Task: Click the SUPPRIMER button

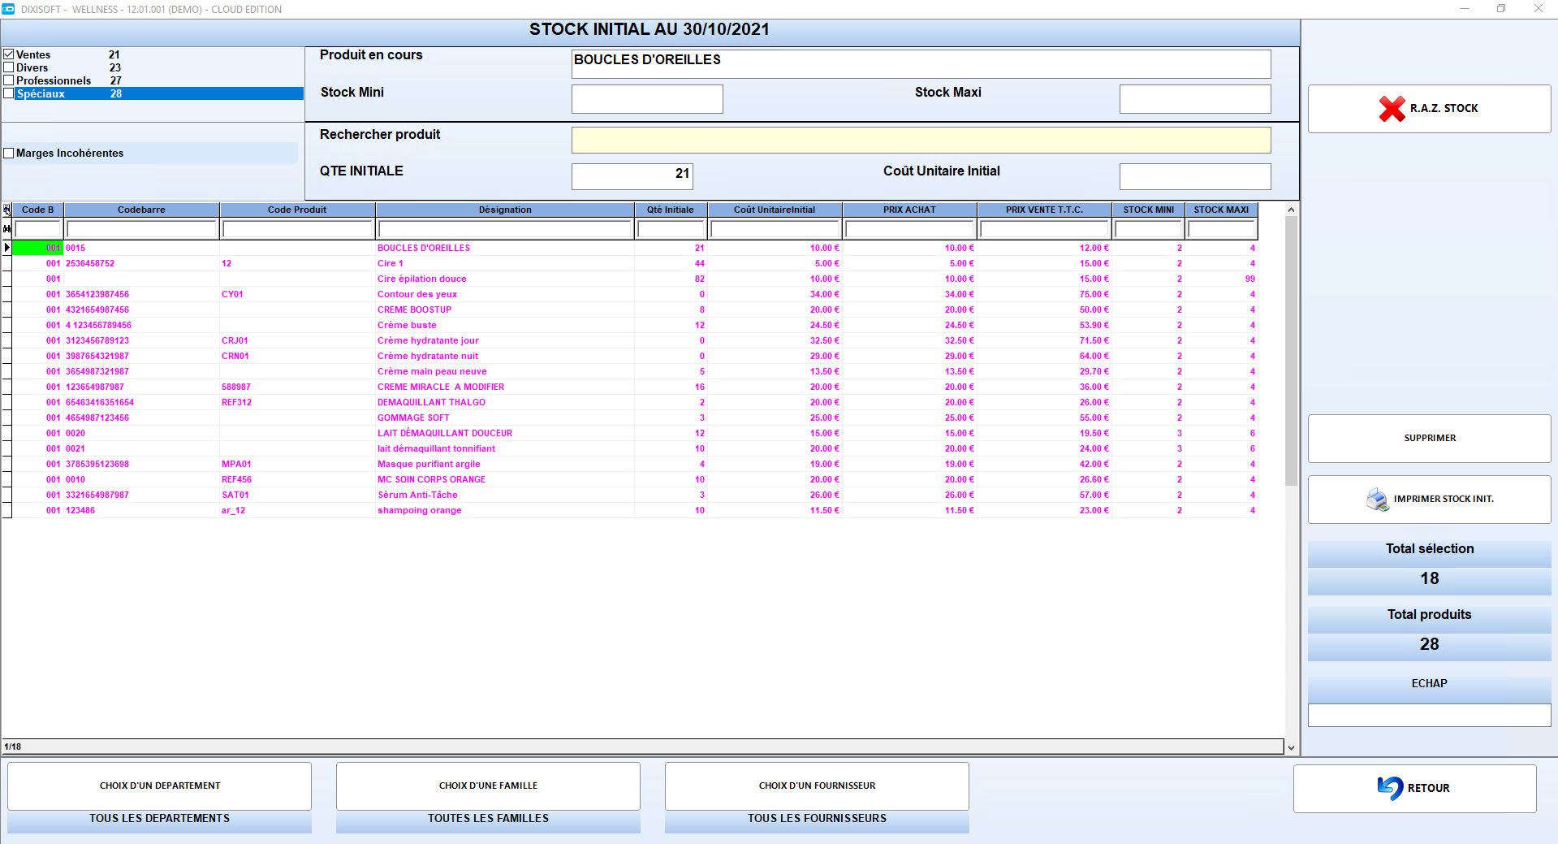Action: (1429, 438)
